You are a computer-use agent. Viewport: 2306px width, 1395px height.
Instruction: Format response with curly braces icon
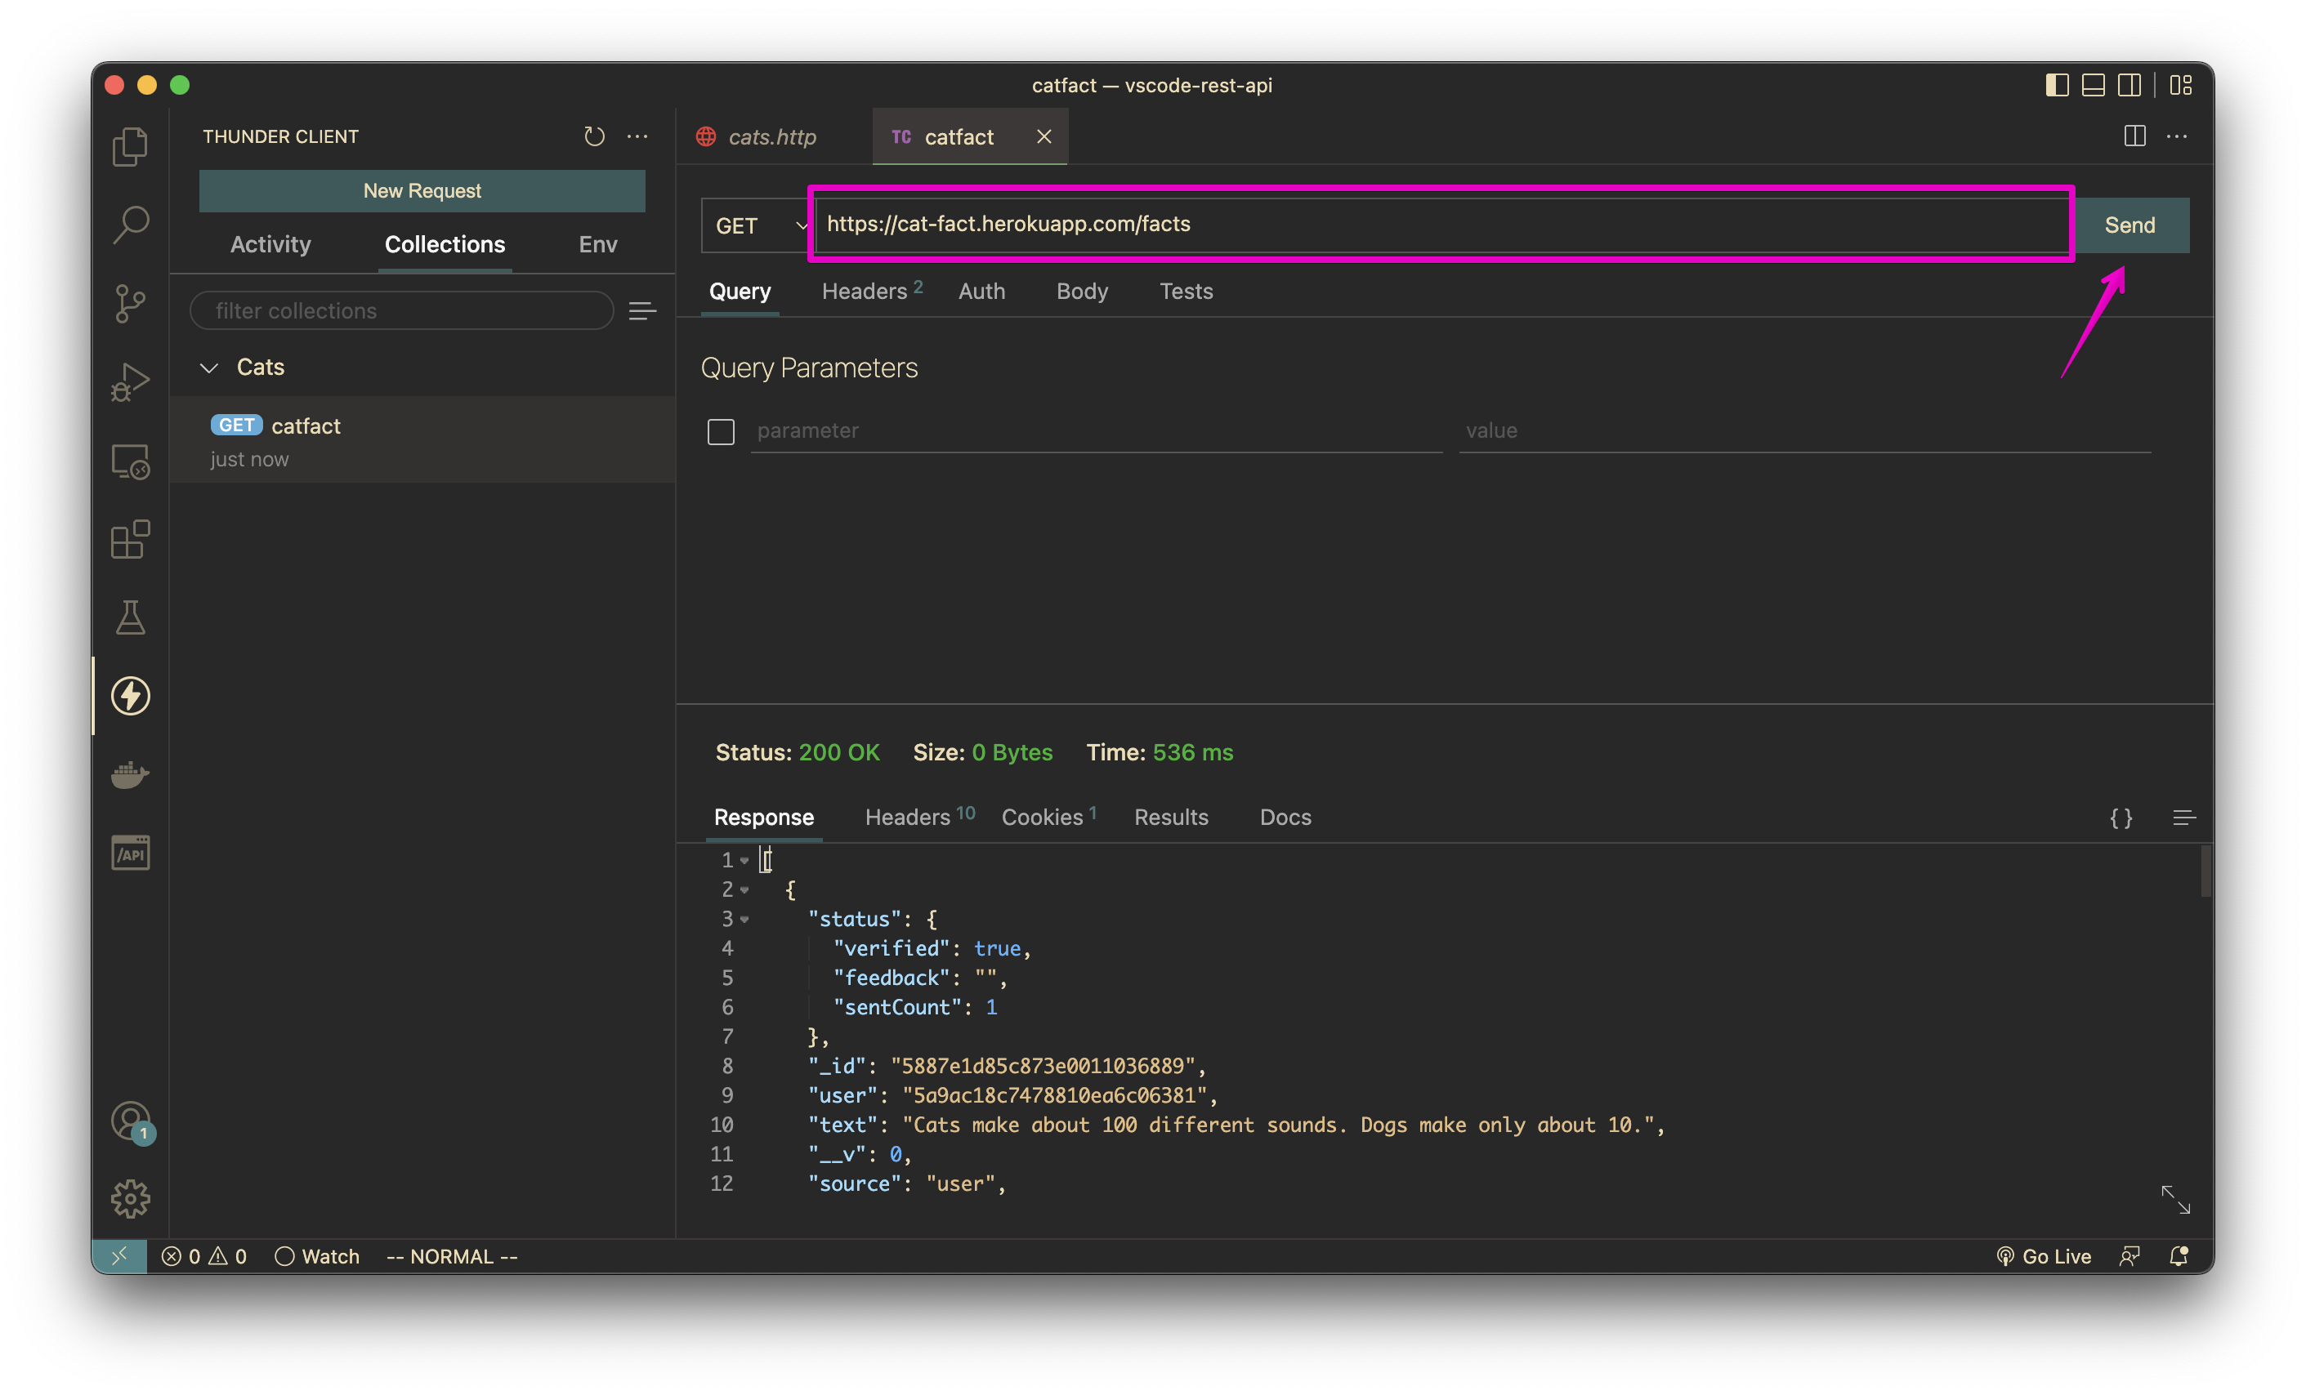[x=2121, y=818]
